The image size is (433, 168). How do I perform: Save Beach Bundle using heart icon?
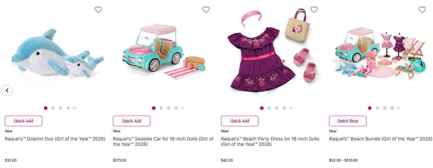click(422, 10)
